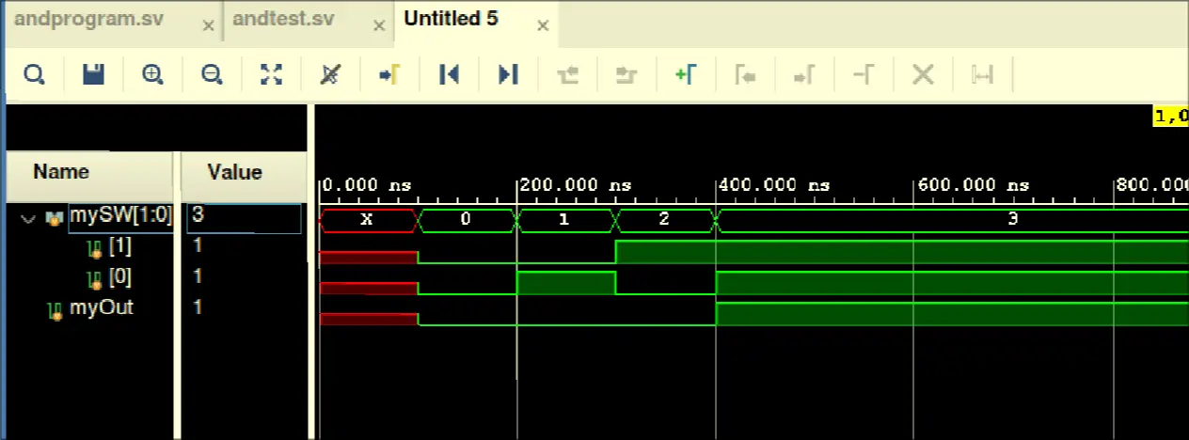Save the waveform configuration
The width and height of the screenshot is (1189, 440).
pos(93,75)
